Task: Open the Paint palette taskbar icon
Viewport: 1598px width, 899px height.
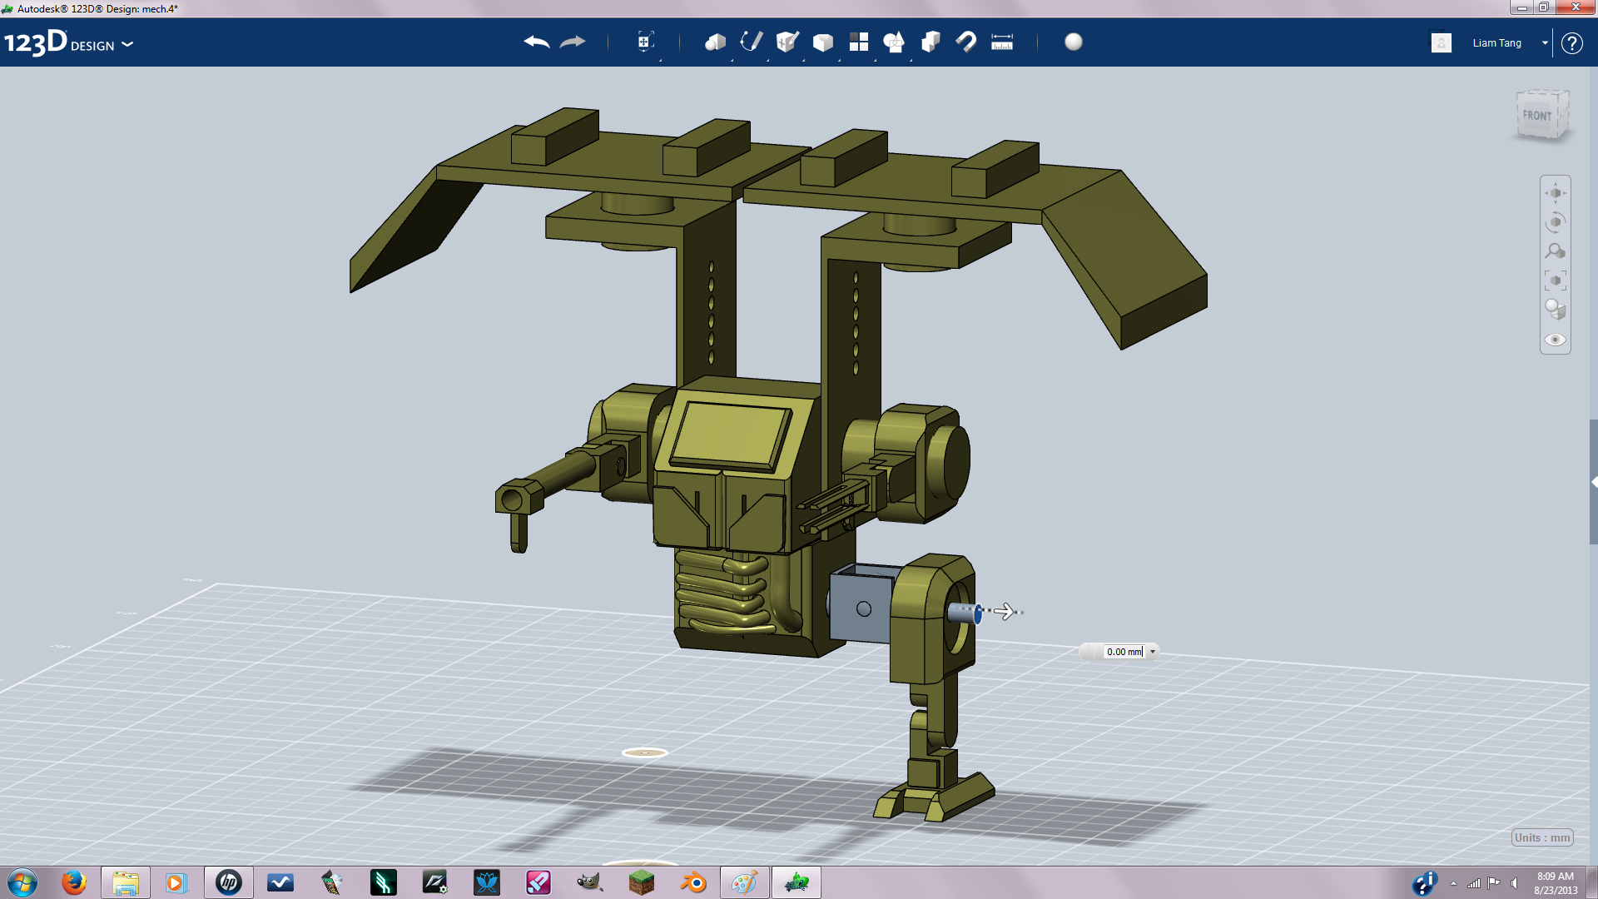Action: [x=744, y=882]
